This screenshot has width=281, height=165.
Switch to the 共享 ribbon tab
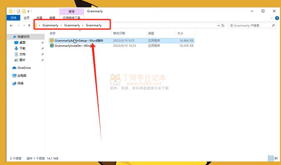click(39, 18)
